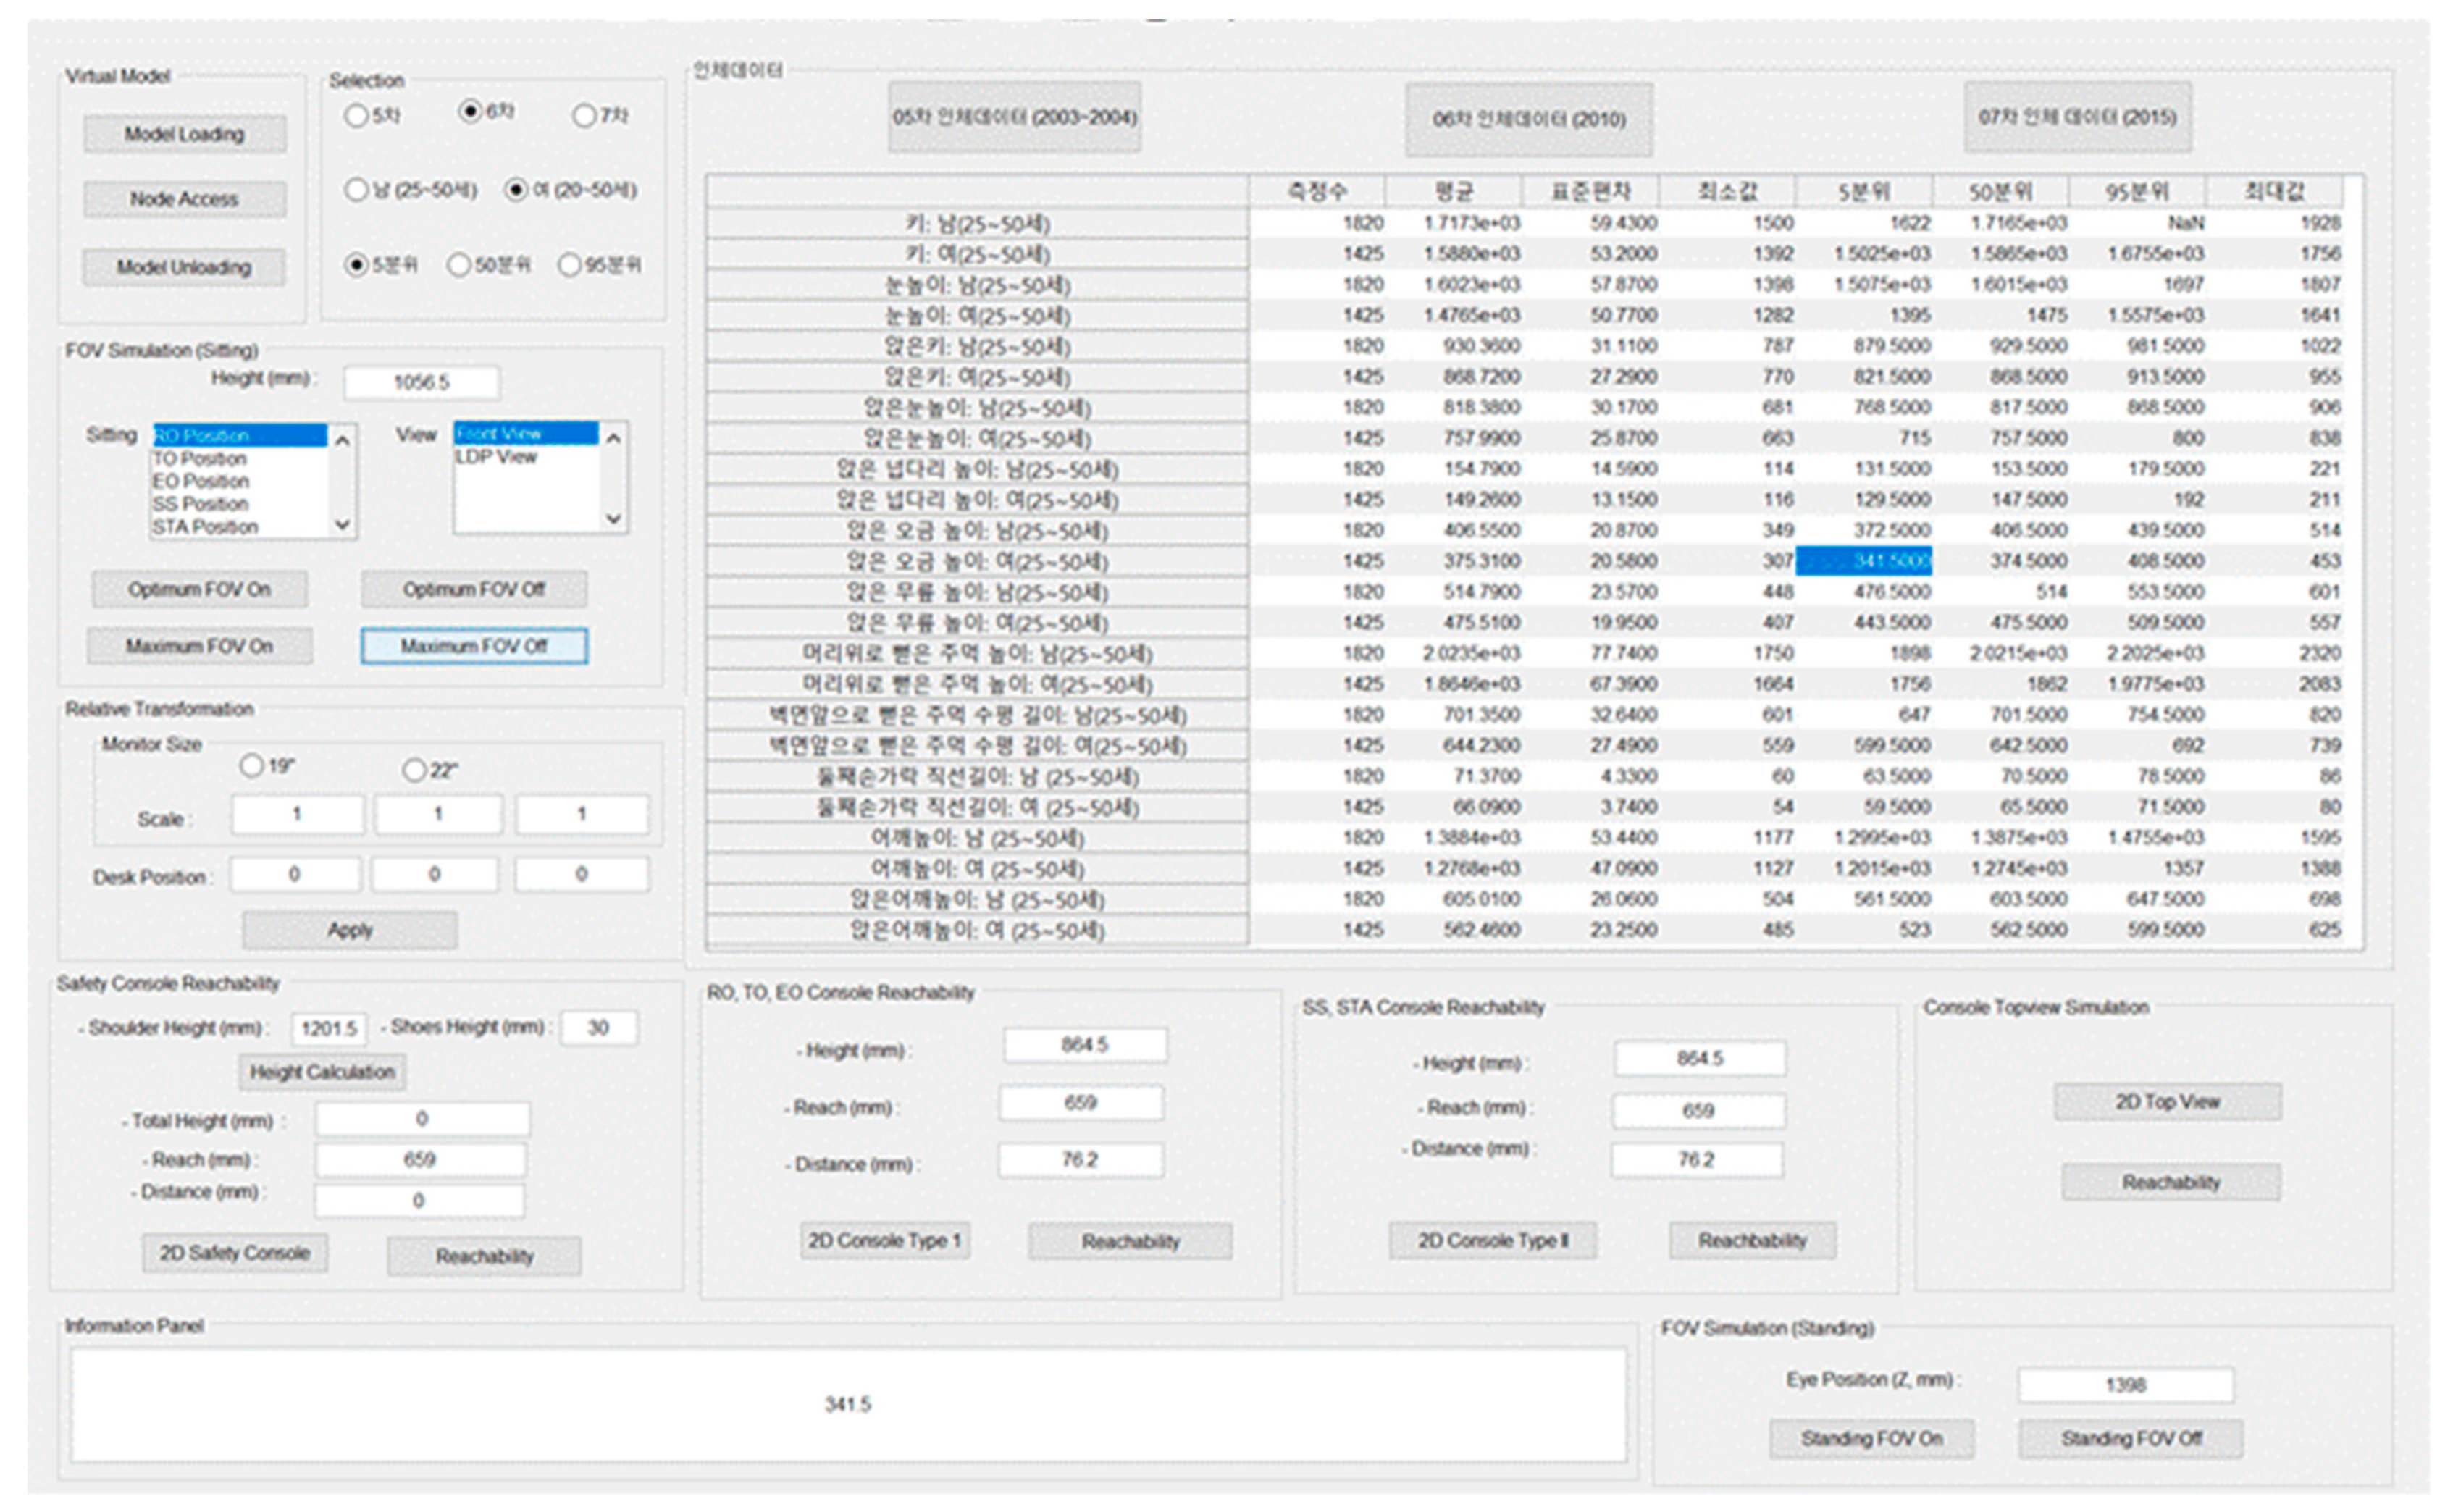This screenshot has height=1512, width=2453.
Task: Select TO Position in Sitting list
Action: point(239,458)
